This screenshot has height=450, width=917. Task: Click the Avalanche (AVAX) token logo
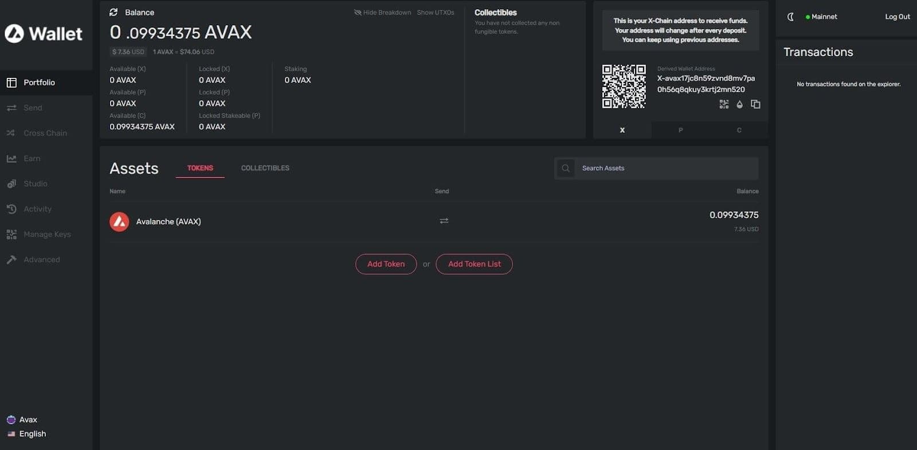pos(119,222)
